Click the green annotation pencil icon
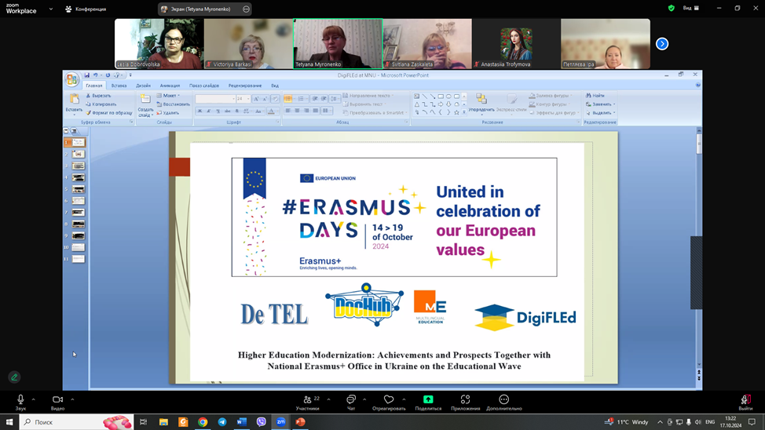765x430 pixels. [14, 377]
